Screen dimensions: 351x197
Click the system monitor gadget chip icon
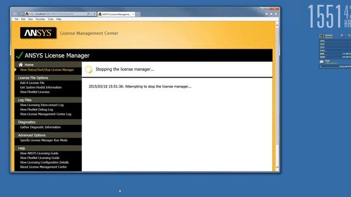click(x=322, y=36)
